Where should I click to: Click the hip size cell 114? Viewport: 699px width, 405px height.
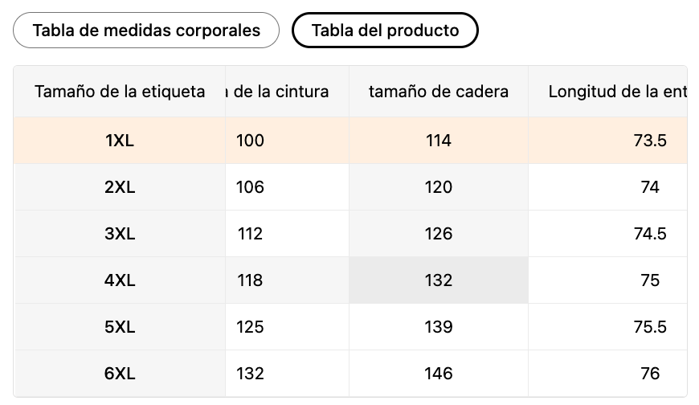[439, 141]
